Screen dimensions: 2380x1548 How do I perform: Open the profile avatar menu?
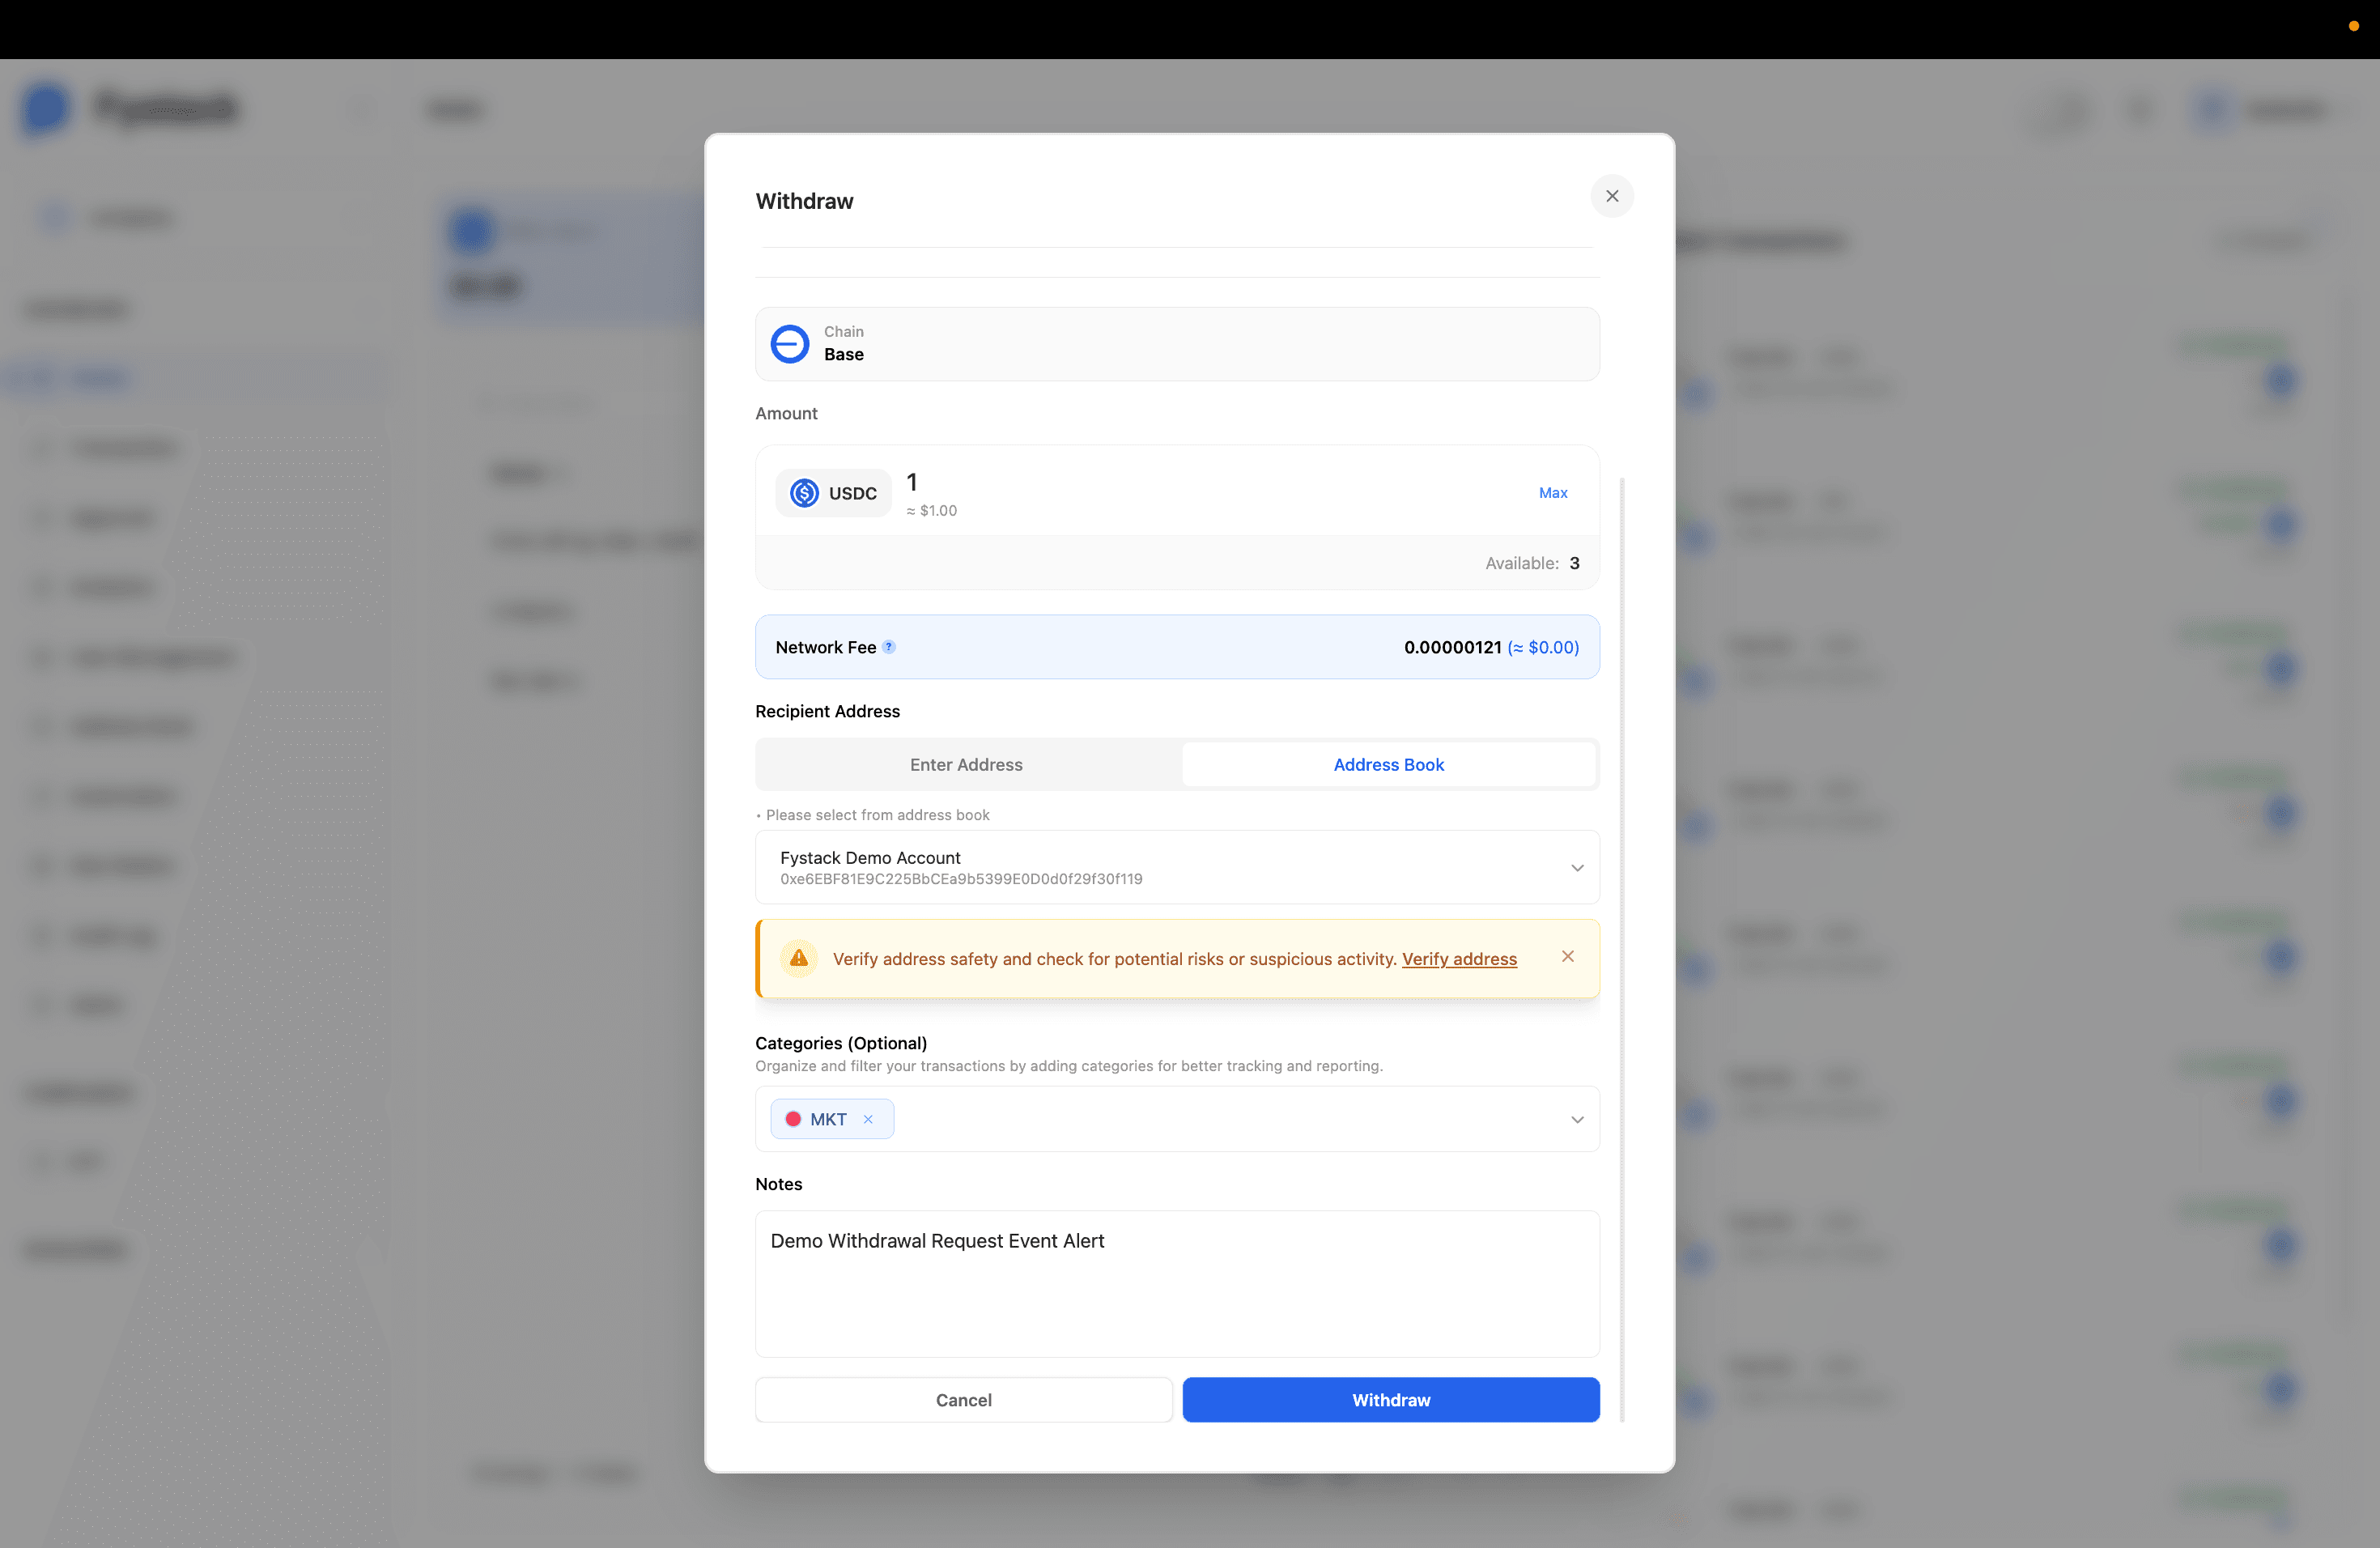2212,110
